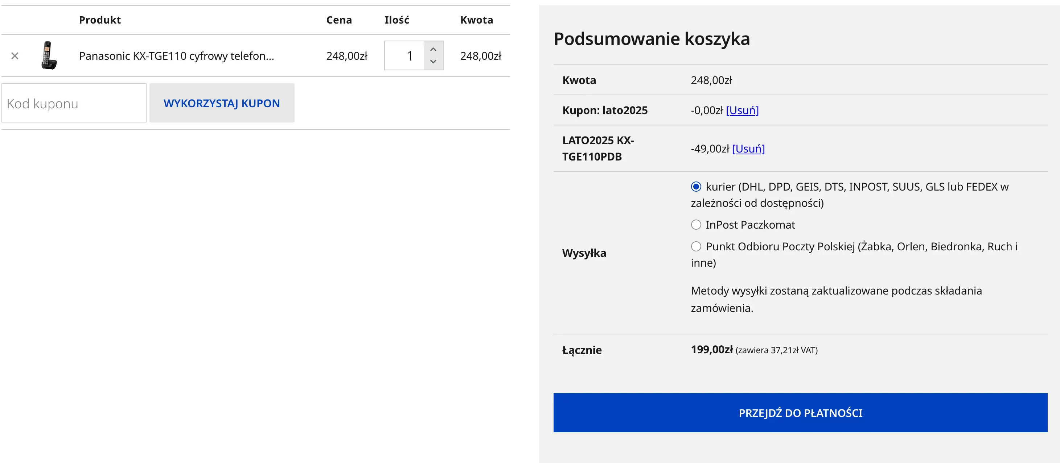Click the 199,00zł total amount
1060x463 pixels.
(711, 350)
